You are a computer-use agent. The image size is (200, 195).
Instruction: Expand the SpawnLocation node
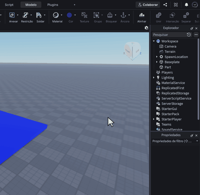(157, 57)
